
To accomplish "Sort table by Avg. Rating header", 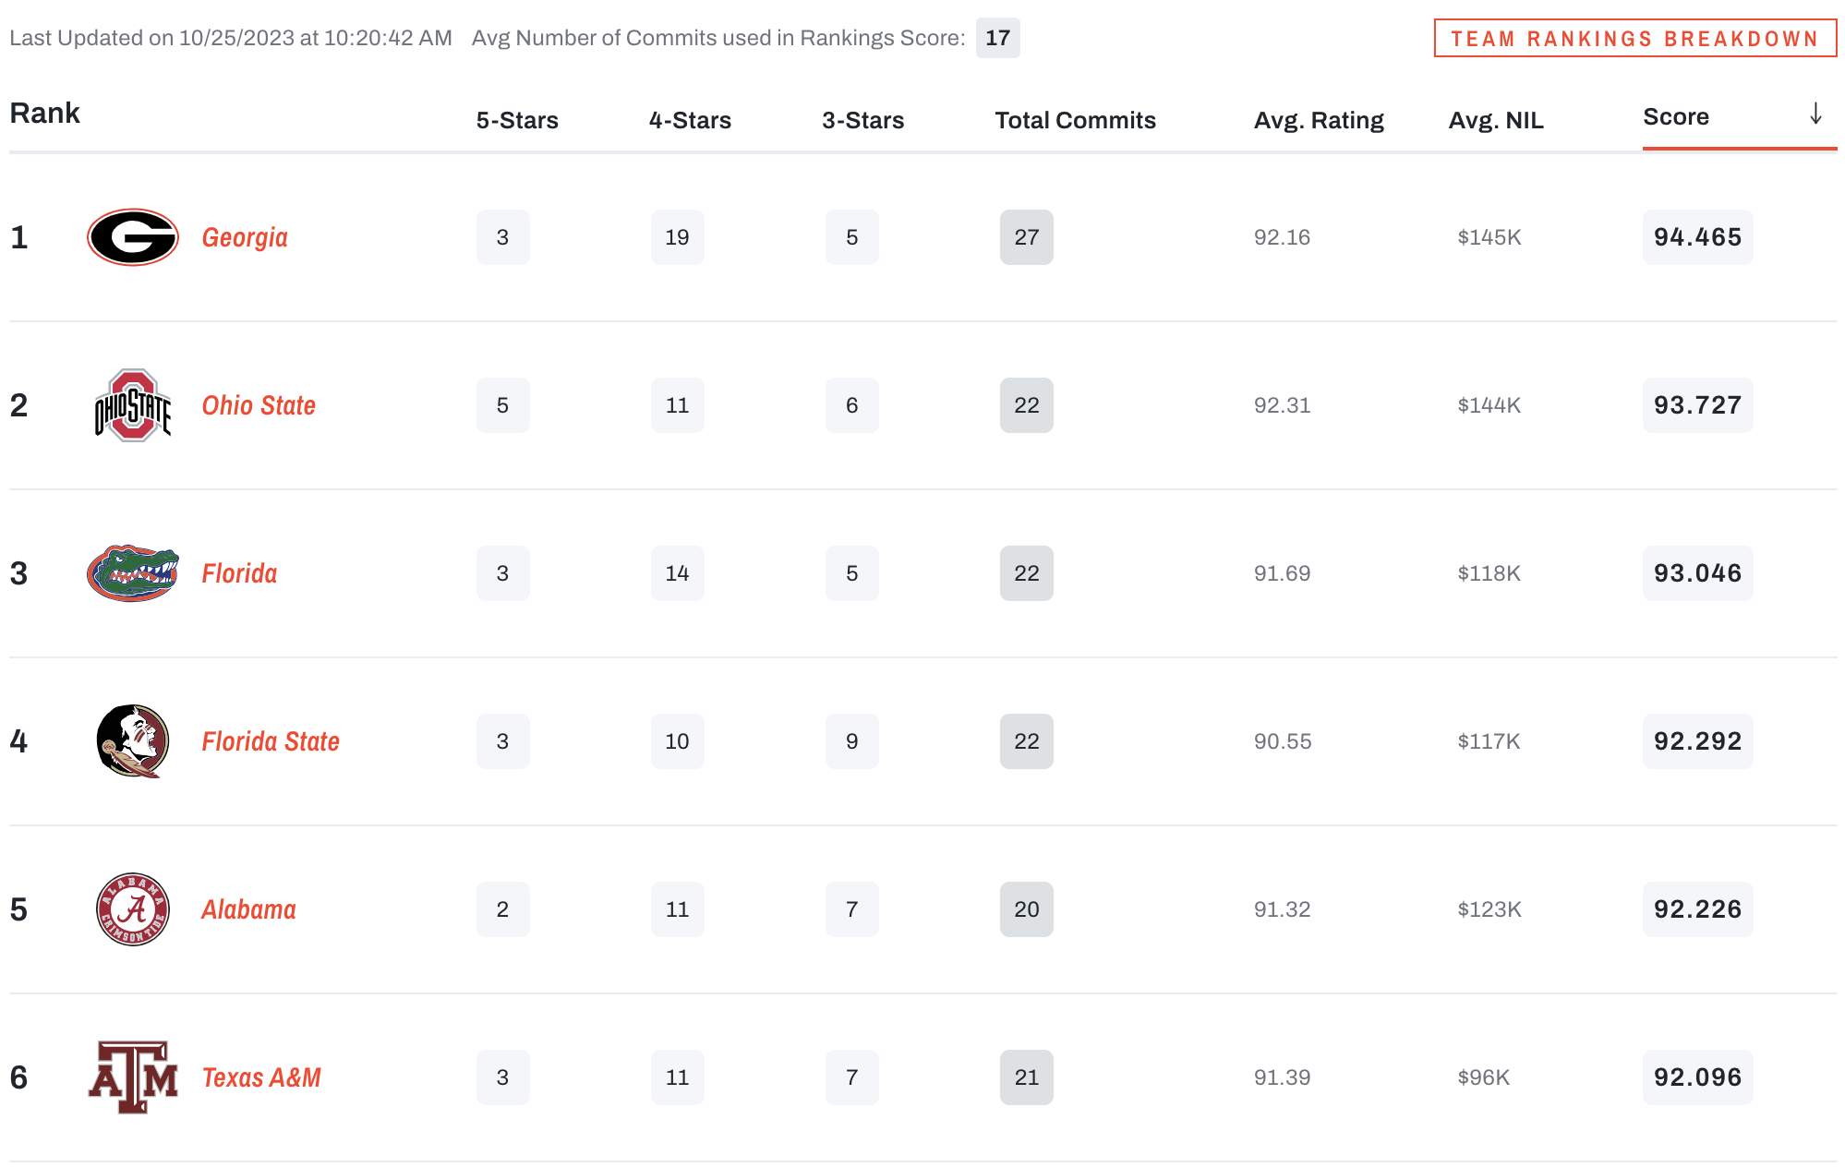I will point(1318,121).
